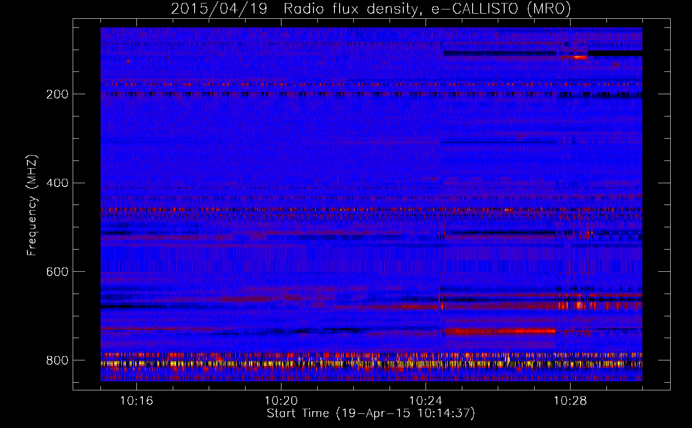692x428 pixels.
Task: Click the 800 frequency tick label
Action: [x=57, y=361]
